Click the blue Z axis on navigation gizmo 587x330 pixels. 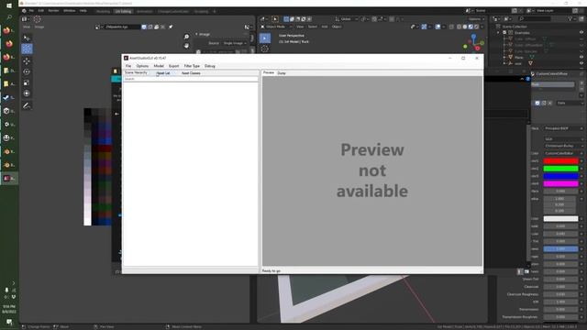[x=474, y=37]
